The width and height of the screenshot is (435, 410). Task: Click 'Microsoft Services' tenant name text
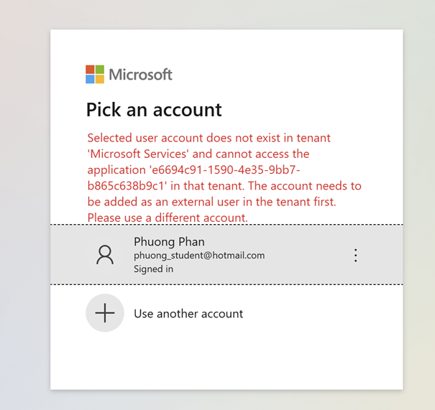click(137, 154)
